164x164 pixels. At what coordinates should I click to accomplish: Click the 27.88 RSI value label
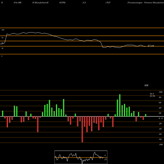[x=151, y=46]
